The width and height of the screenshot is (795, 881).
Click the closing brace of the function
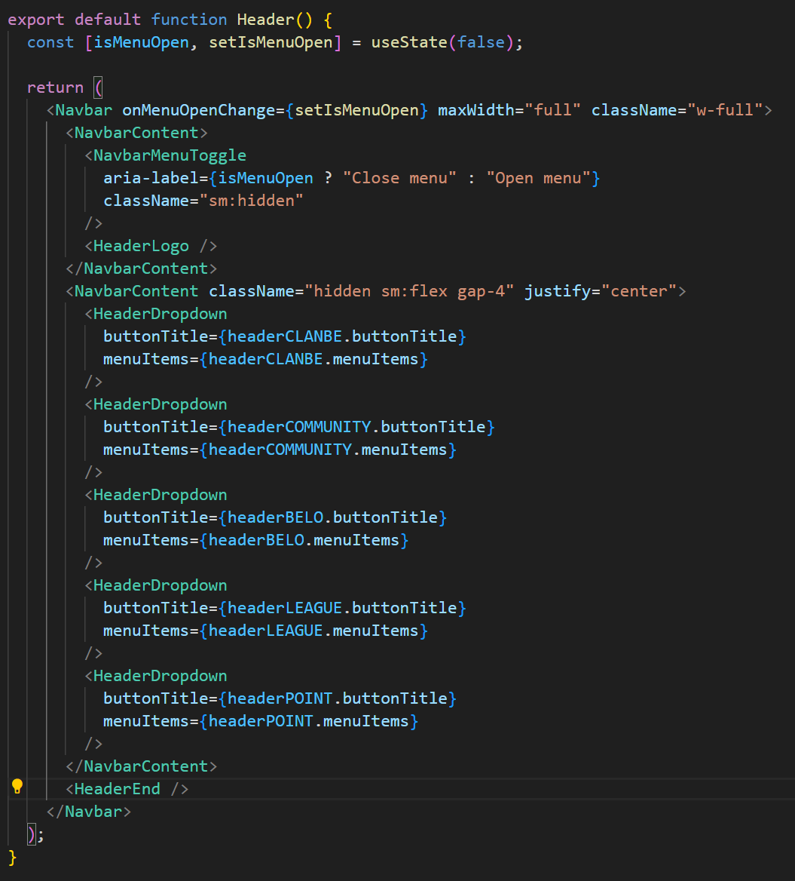(12, 858)
